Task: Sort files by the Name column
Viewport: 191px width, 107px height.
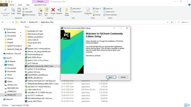Action: click(27, 27)
